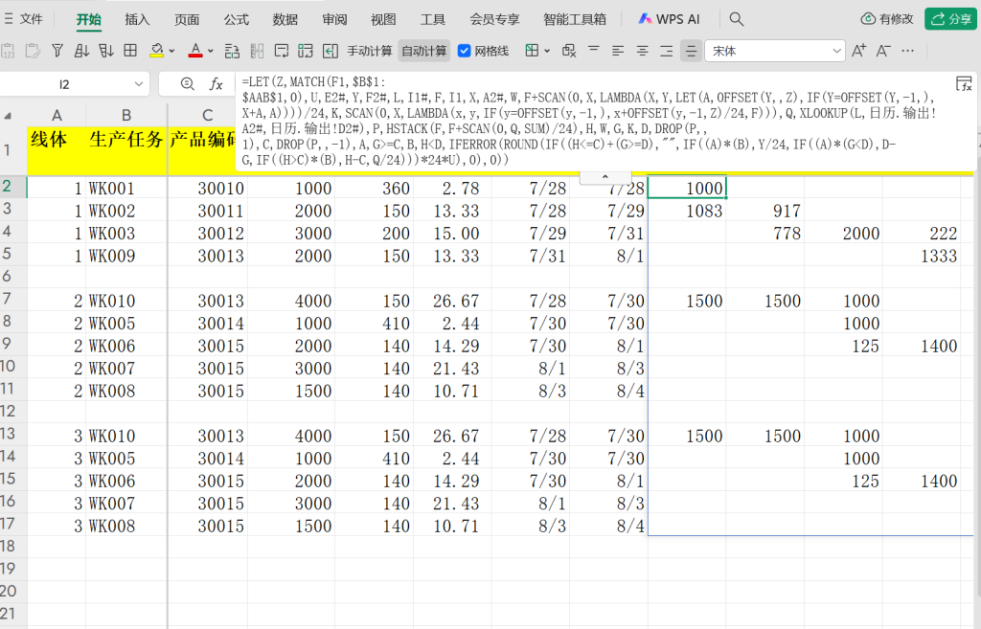Image resolution: width=981 pixels, height=629 pixels.
Task: Open the 会员专享 tab
Action: (494, 19)
